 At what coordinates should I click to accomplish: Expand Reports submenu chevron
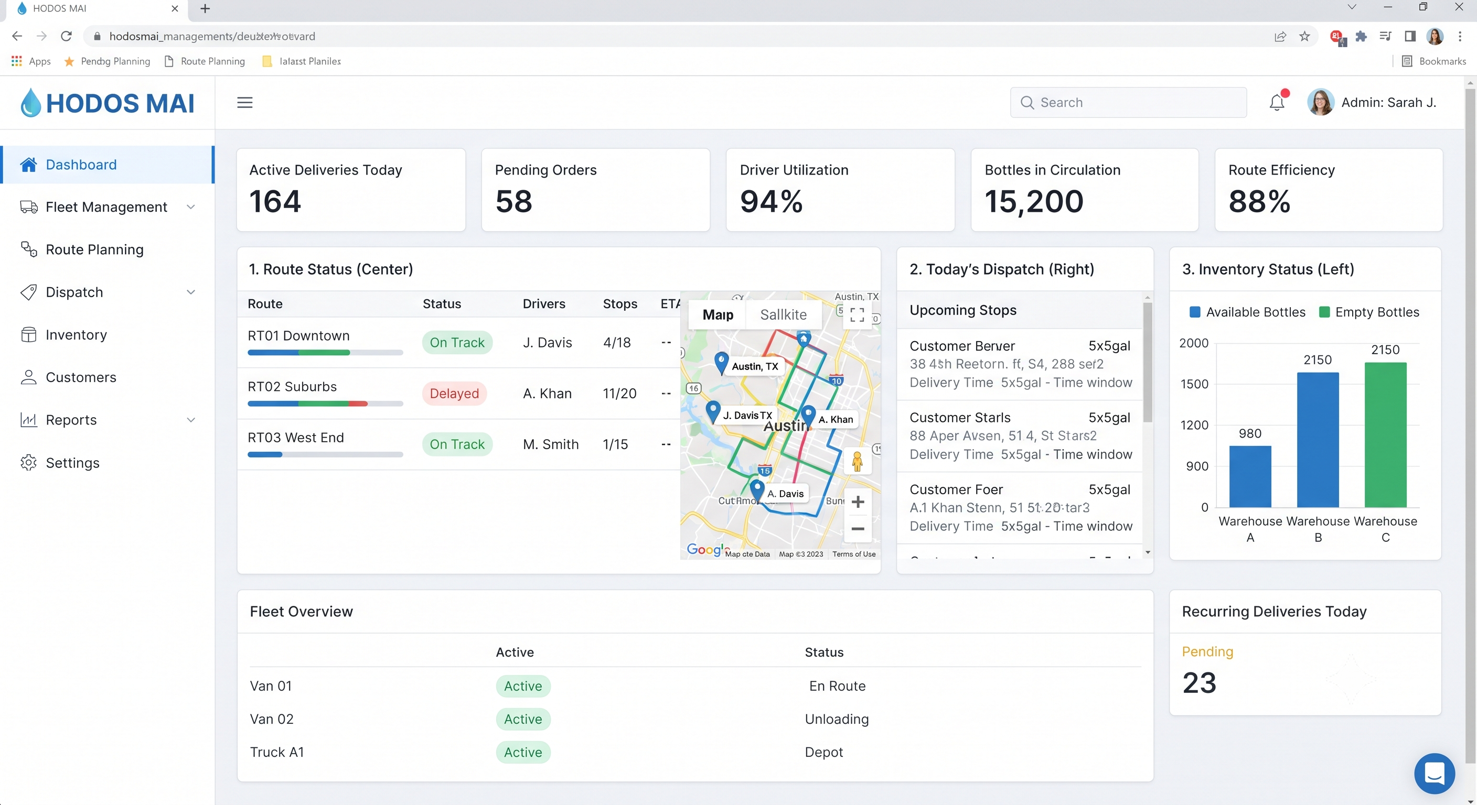(x=191, y=420)
